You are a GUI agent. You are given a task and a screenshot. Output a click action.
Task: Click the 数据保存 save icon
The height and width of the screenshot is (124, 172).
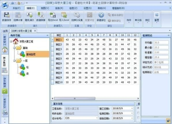pos(7,17)
